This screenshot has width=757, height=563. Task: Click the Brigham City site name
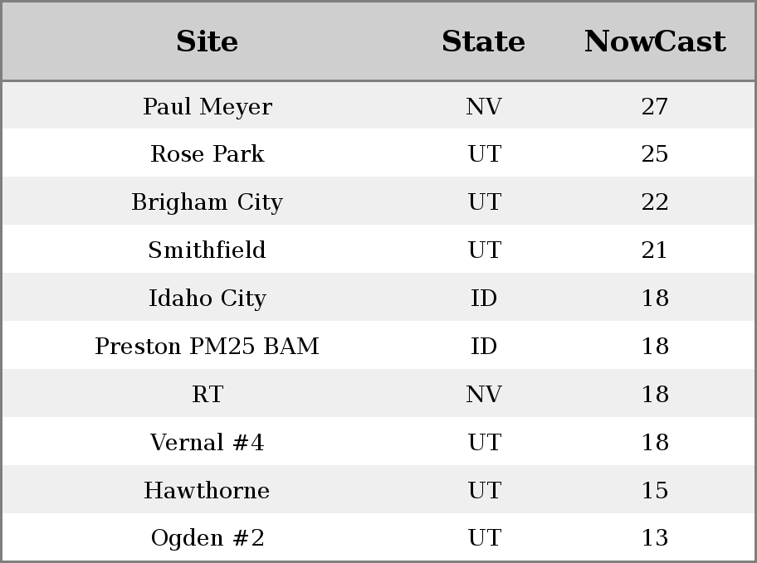pos(208,202)
